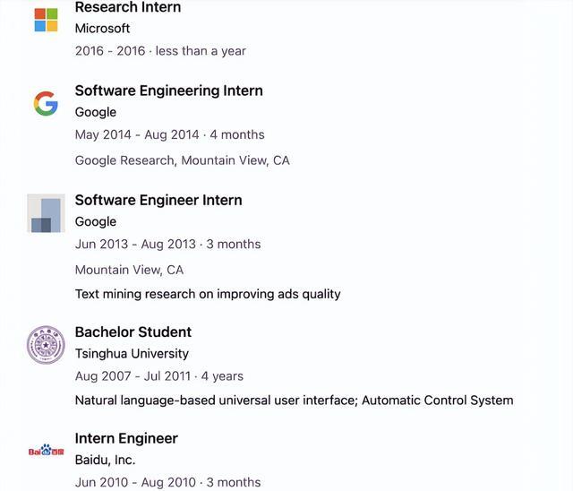Screen dimensions: 573x491
Task: Click the May 2014 - Aug 2014 date range
Action: tap(137, 134)
